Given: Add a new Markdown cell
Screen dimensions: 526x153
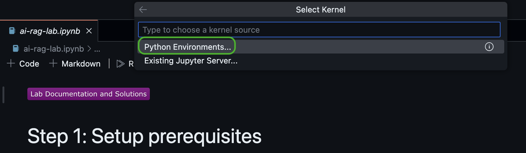Looking at the screenshot, I should click(x=75, y=63).
